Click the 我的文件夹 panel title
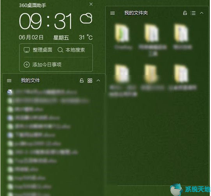Screen dimensions: 211x196 [136, 13]
